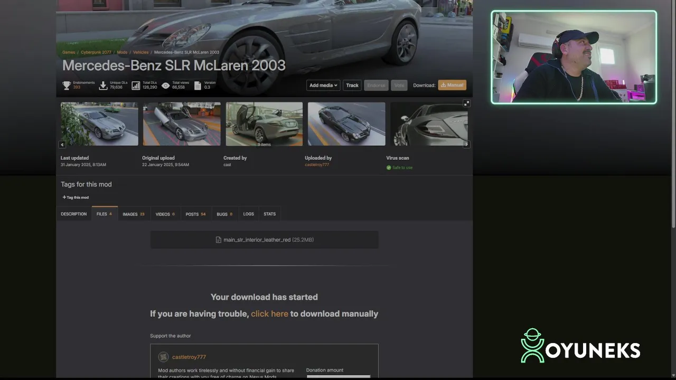Open the Logs tab

(x=248, y=214)
